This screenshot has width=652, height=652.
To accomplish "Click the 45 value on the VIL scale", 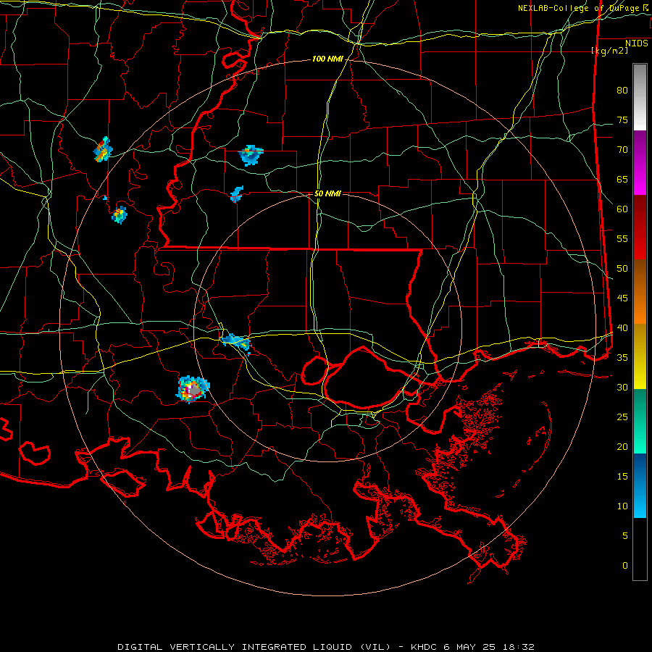I will 622,298.
